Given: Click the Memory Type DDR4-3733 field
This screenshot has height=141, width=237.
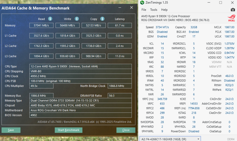Looking at the screenshot, I should tap(81, 101).
